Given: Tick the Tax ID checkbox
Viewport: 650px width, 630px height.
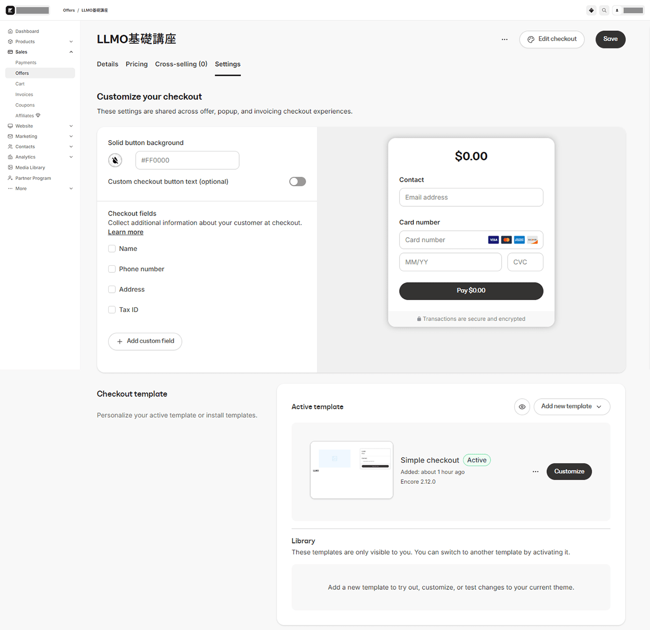Looking at the screenshot, I should pyautogui.click(x=112, y=310).
